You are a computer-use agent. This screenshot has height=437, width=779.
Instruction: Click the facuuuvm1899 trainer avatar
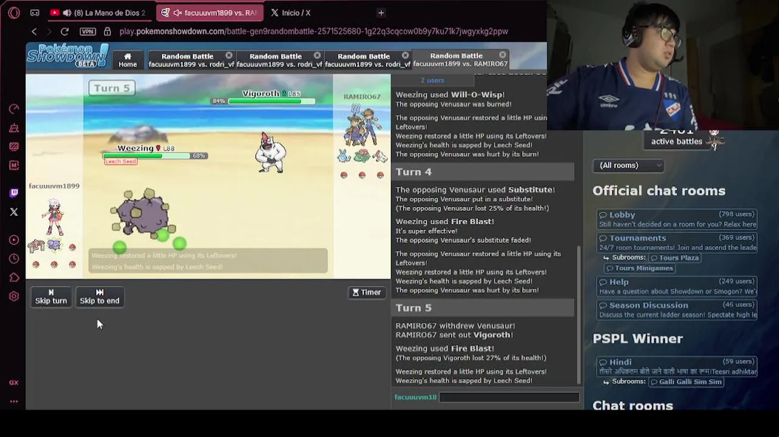(53, 217)
